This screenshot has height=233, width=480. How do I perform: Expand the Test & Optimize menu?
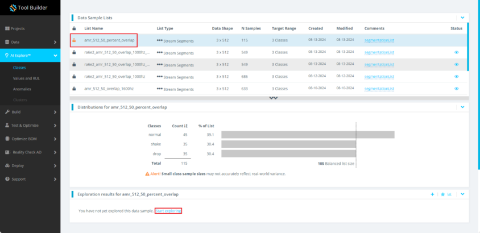[x=30, y=126]
